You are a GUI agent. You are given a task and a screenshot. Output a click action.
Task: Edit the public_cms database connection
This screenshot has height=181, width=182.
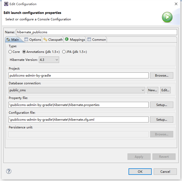point(165,90)
